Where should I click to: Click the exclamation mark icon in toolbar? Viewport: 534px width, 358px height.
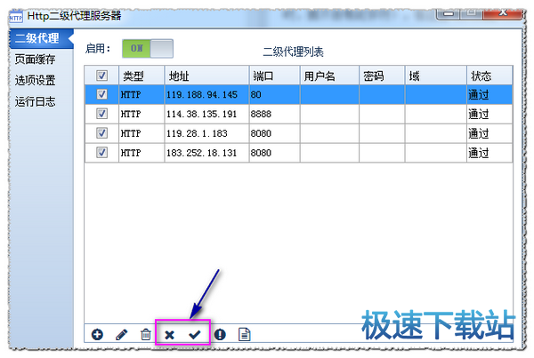(x=220, y=335)
